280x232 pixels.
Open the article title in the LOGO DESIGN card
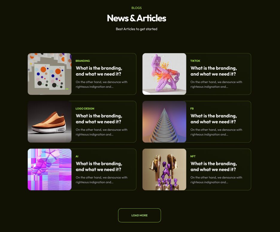[x=99, y=119]
